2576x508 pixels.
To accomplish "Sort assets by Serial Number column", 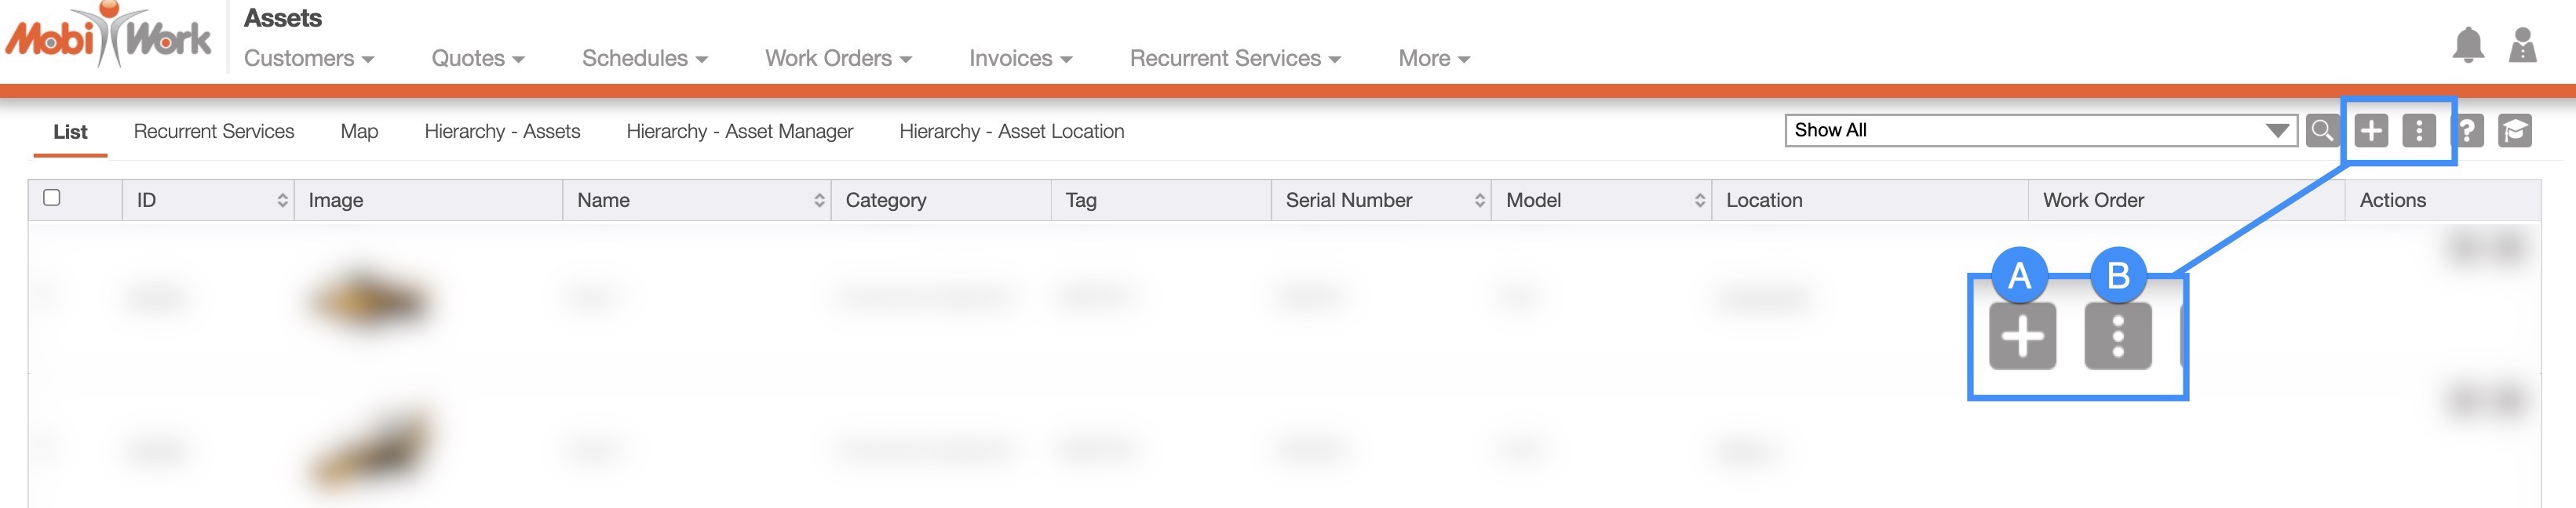I will [x=1479, y=201].
